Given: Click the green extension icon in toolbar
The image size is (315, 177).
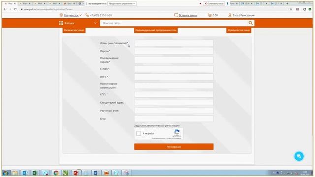Looking at the screenshot, I should [310, 9].
